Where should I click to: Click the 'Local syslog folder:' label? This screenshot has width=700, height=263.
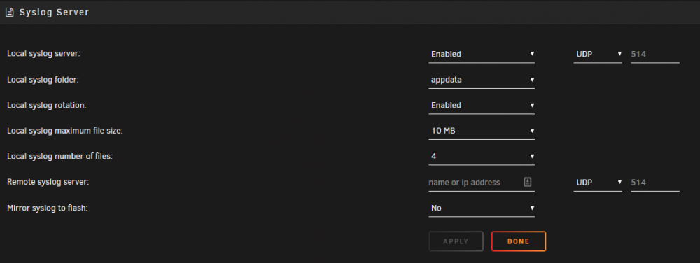coord(43,80)
